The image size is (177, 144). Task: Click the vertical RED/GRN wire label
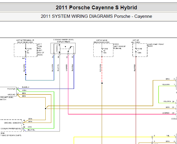pos(100,68)
